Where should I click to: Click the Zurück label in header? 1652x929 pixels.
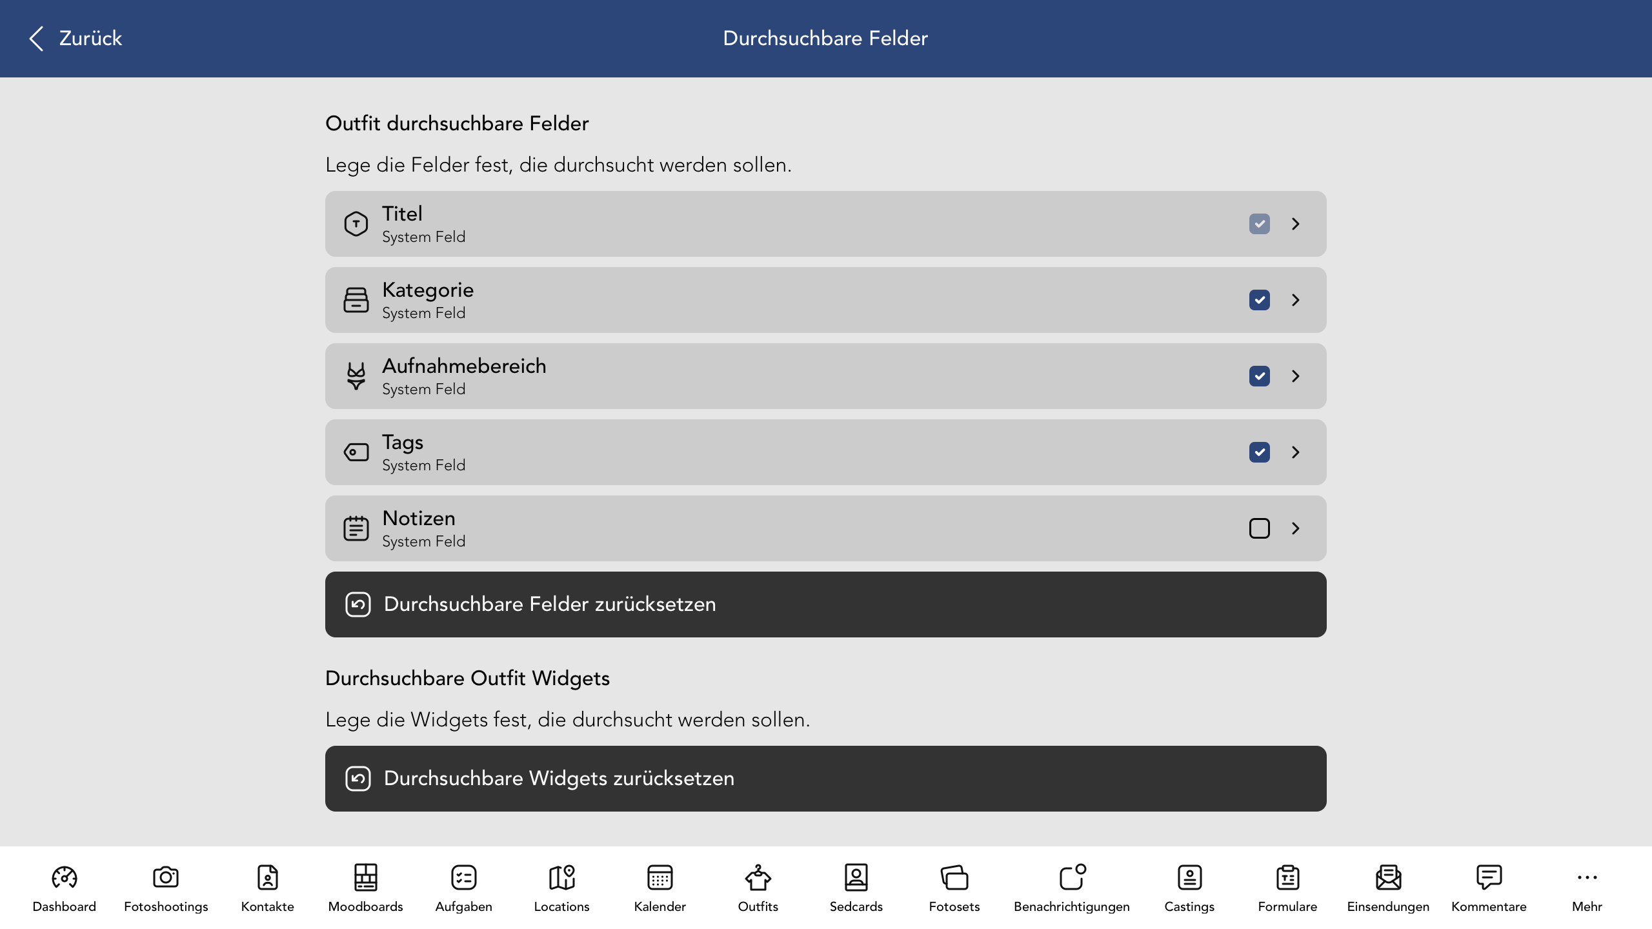tap(90, 39)
